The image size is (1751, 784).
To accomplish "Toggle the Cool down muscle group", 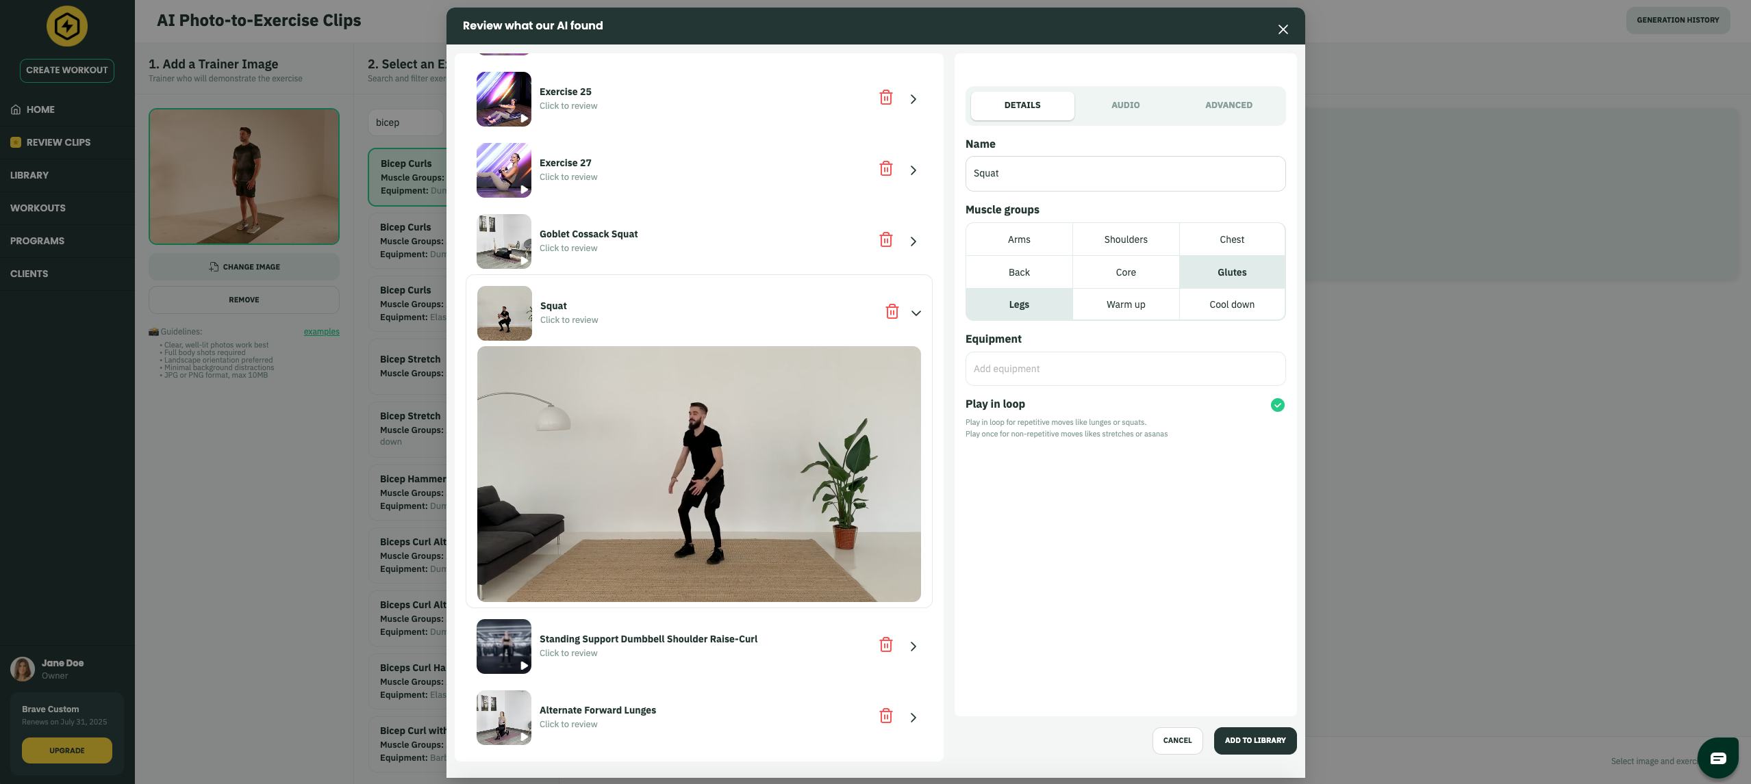I will pyautogui.click(x=1232, y=304).
